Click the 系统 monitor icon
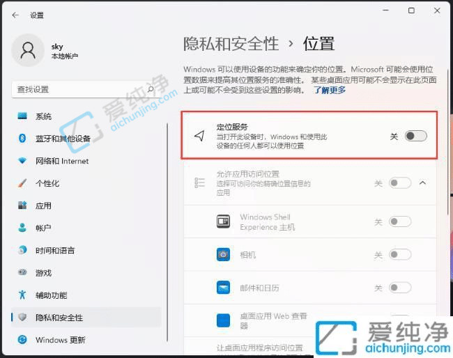The image size is (453, 358). (22, 116)
